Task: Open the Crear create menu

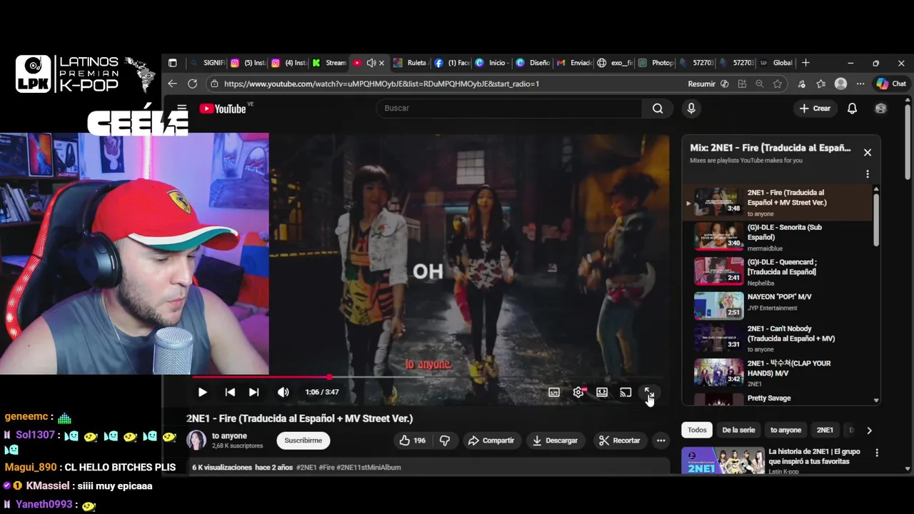Action: [x=815, y=109]
